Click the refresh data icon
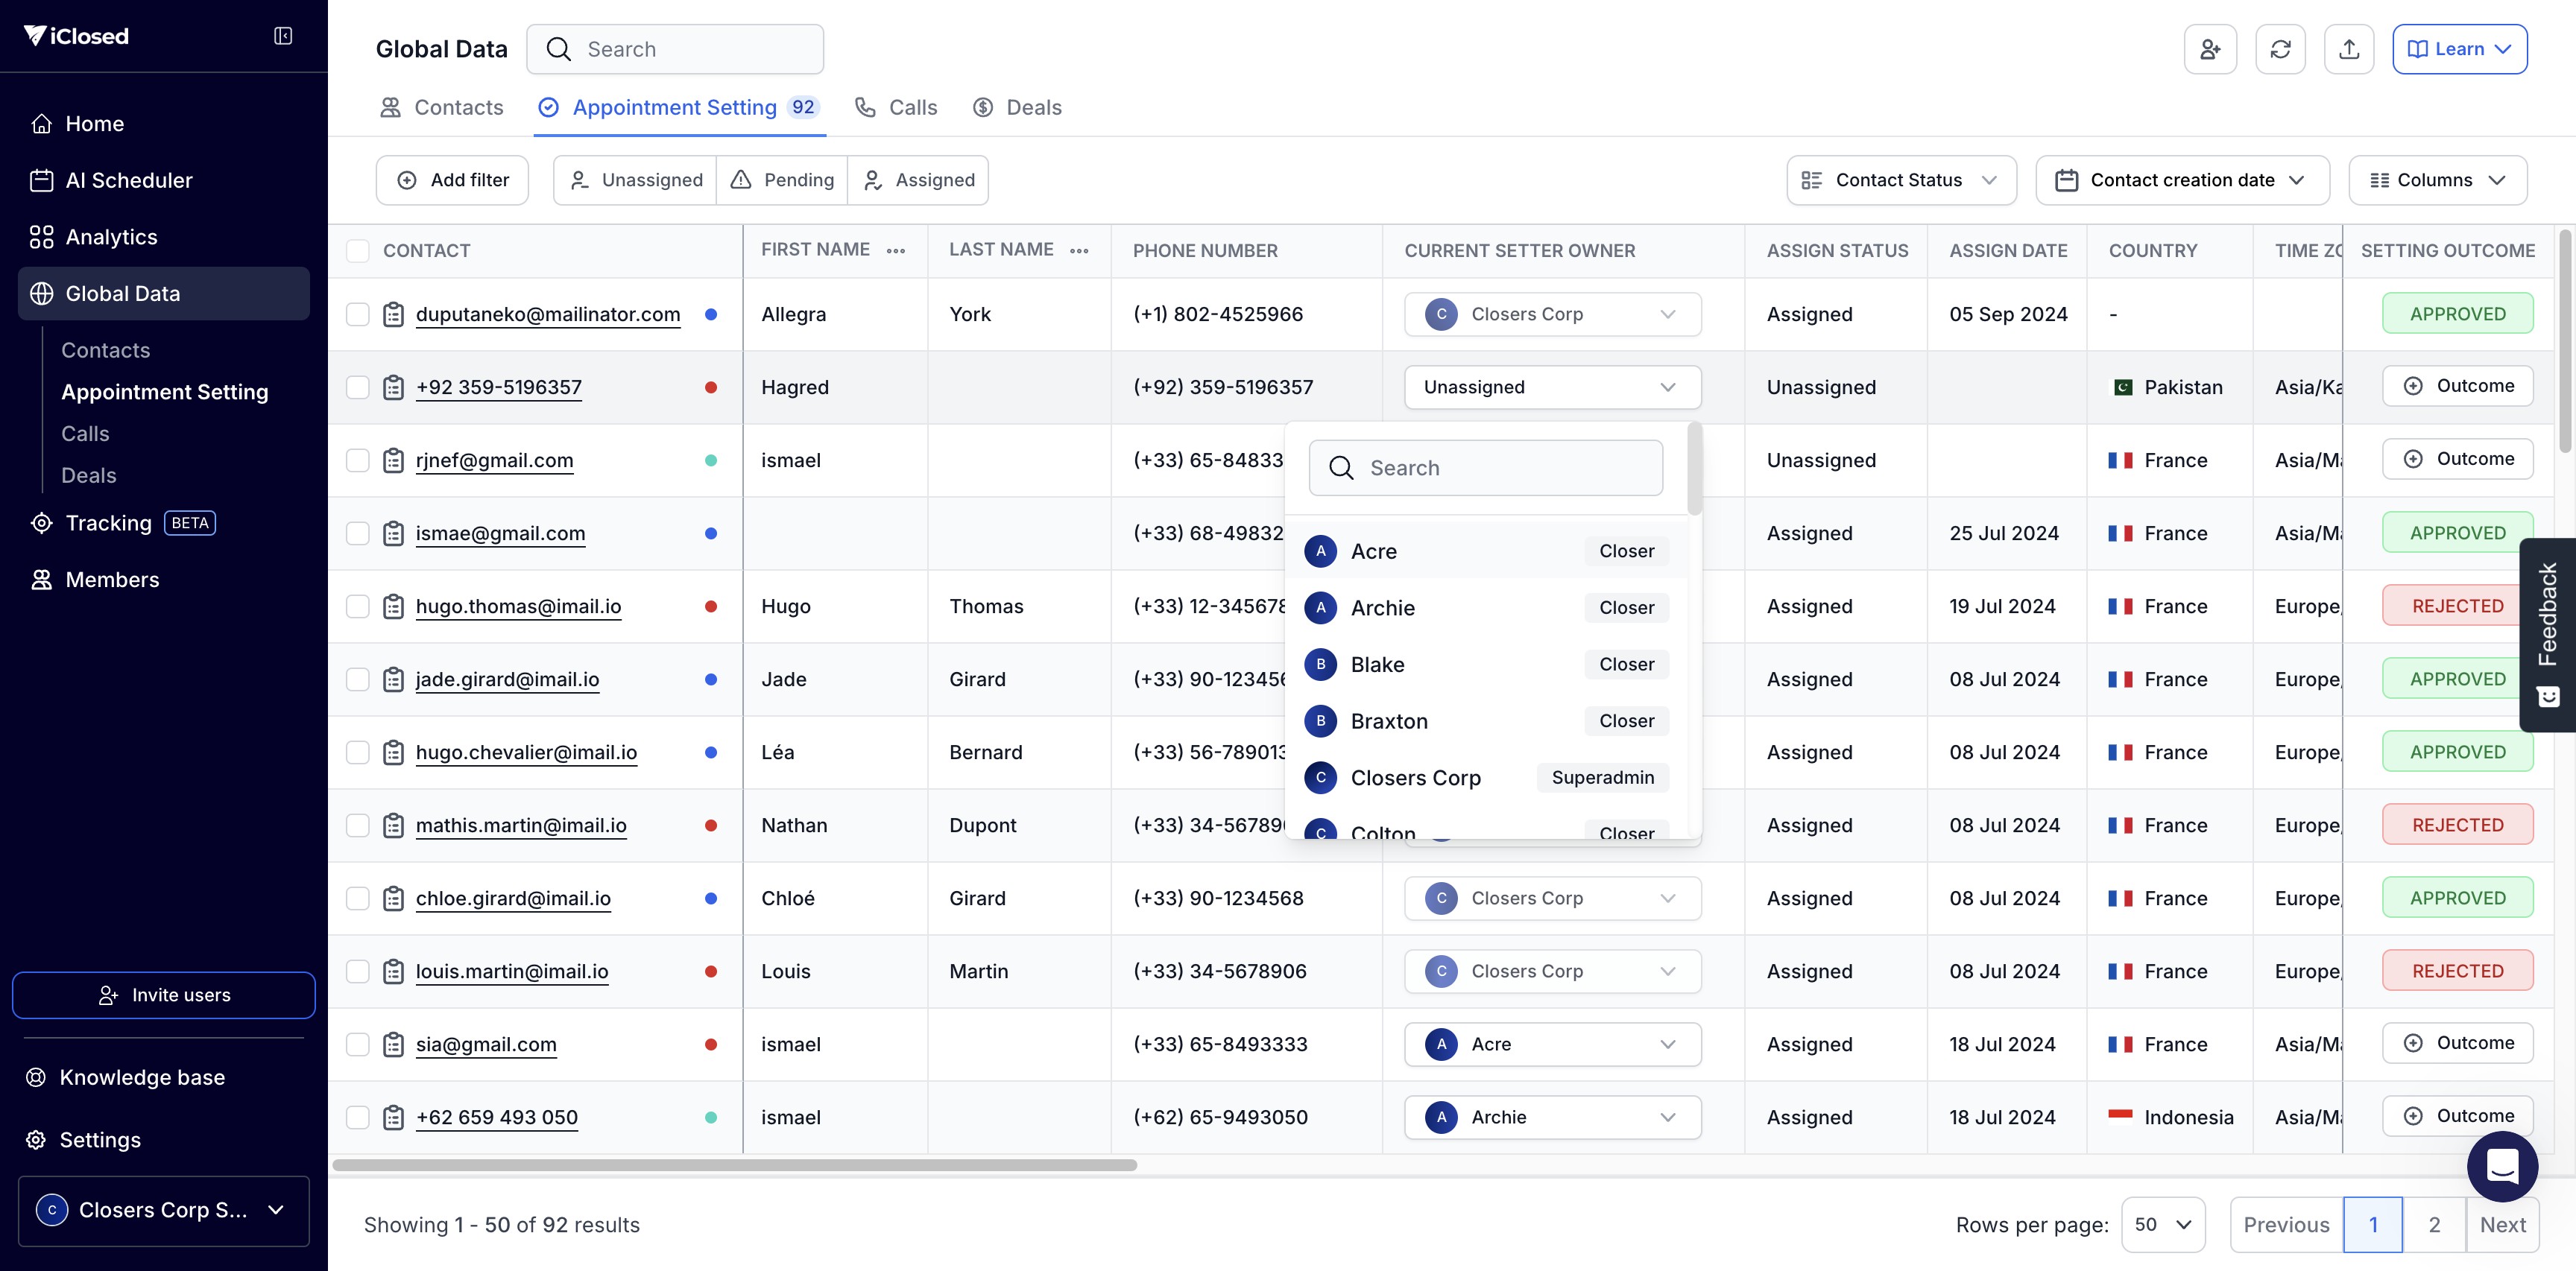 click(2280, 49)
